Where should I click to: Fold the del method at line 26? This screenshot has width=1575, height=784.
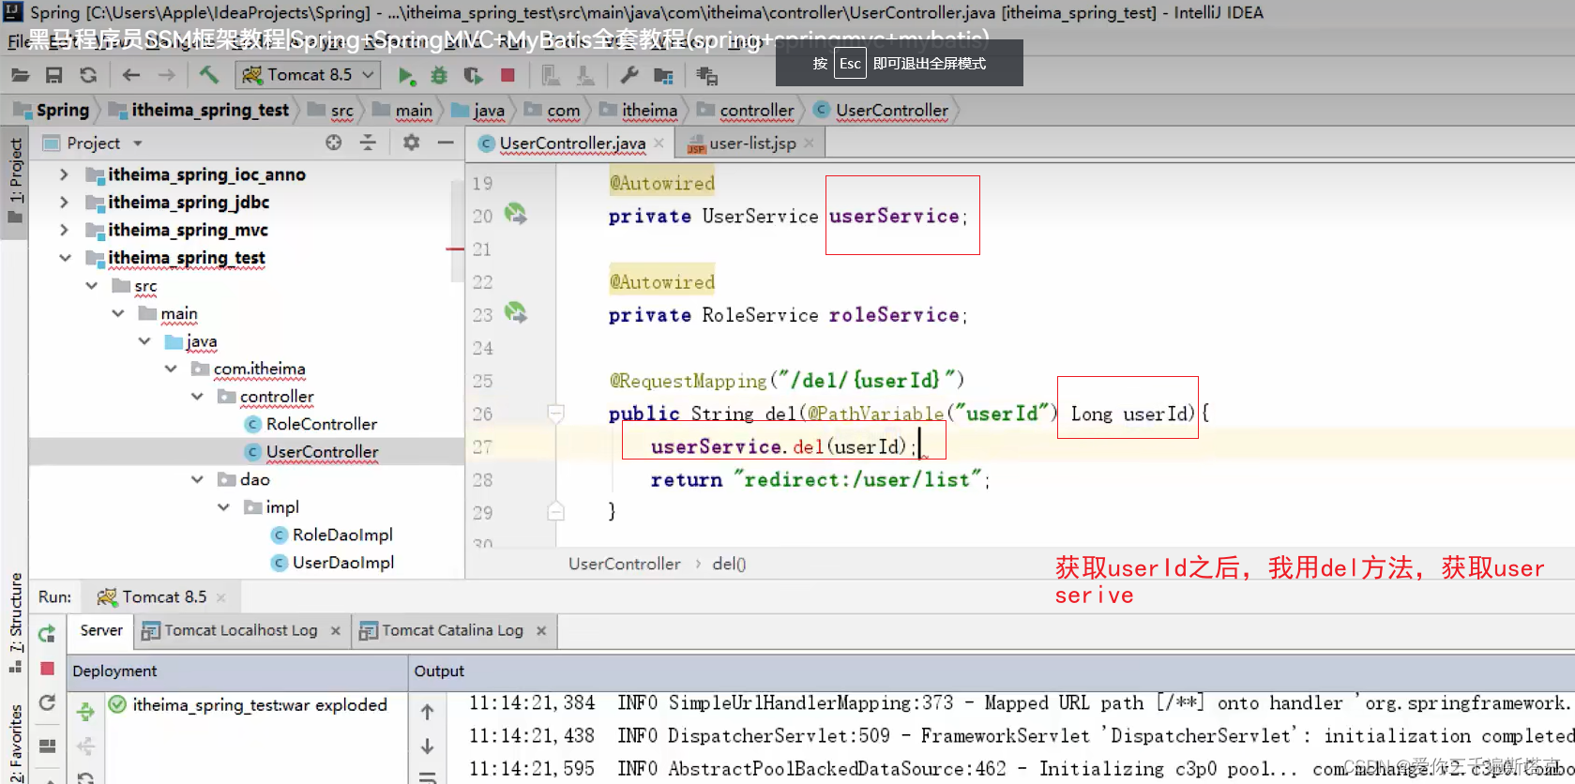click(x=555, y=413)
